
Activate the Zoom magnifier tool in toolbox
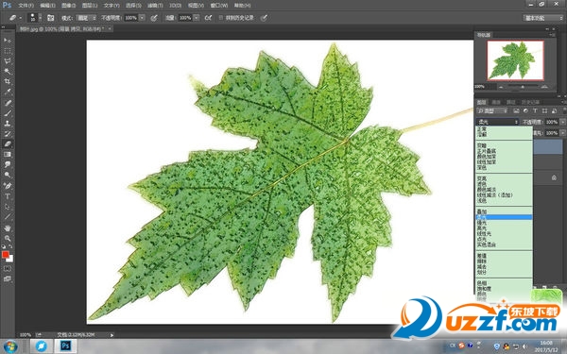[x=8, y=239]
